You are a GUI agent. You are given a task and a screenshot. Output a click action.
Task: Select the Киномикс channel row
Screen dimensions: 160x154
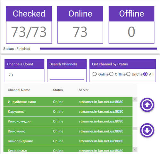tap(68, 131)
